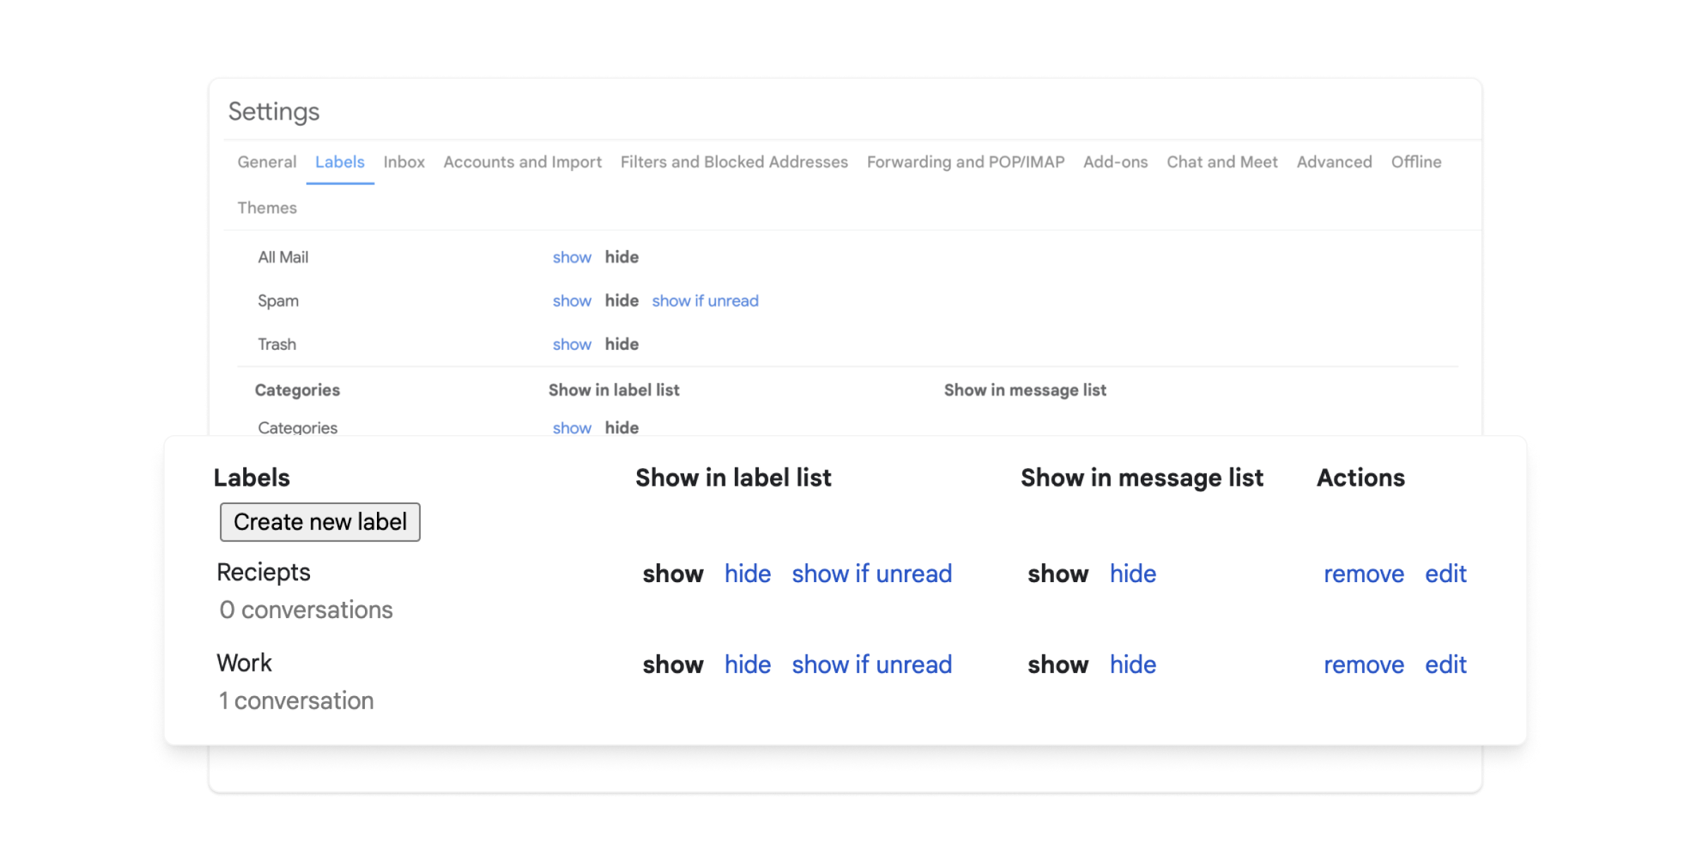1691x863 pixels.
Task: Switch to the Inbox tab
Action: point(404,162)
